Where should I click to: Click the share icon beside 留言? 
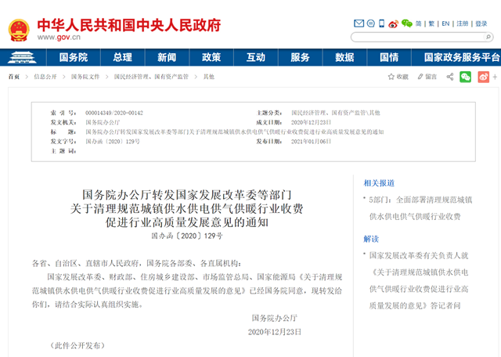pos(450,77)
